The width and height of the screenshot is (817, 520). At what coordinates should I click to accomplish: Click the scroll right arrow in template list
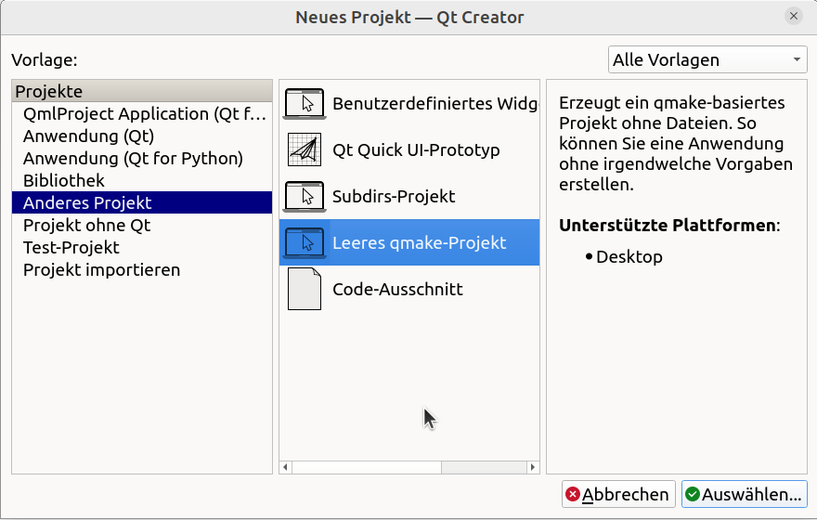point(533,467)
